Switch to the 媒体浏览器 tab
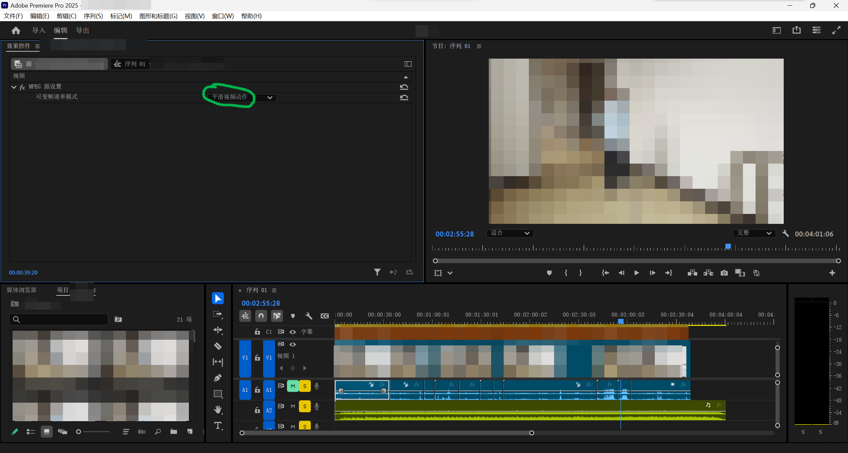 pyautogui.click(x=22, y=290)
